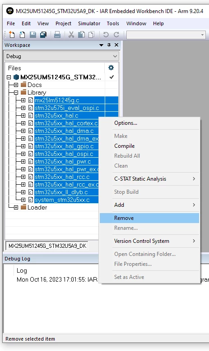Click the C file icon of stm32u5xx_ll_dlyb.c
The height and width of the screenshot is (351, 209).
[x=31, y=192]
